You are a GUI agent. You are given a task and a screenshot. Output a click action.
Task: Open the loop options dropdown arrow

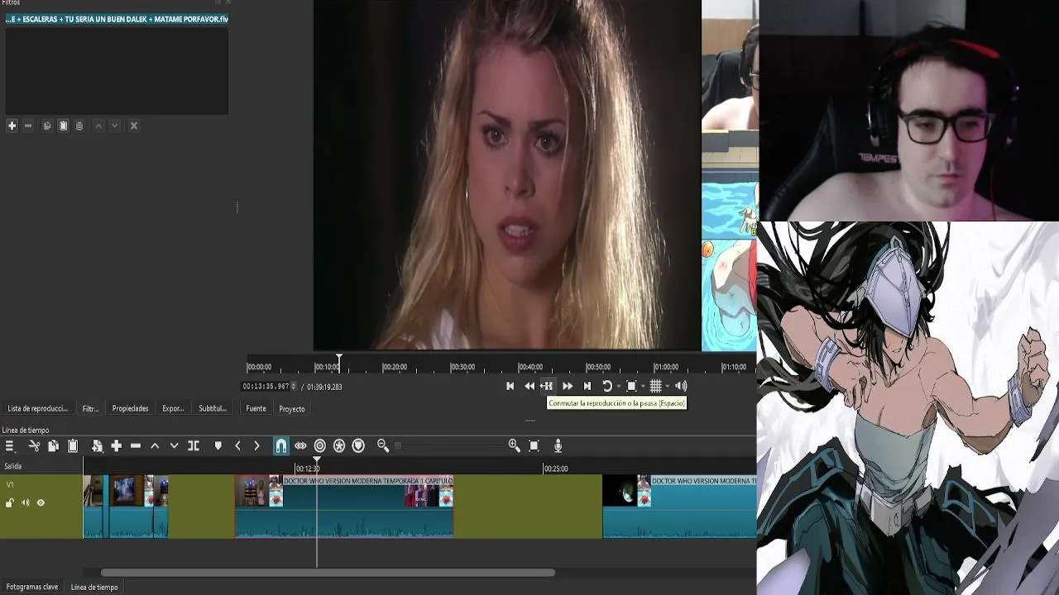click(617, 387)
